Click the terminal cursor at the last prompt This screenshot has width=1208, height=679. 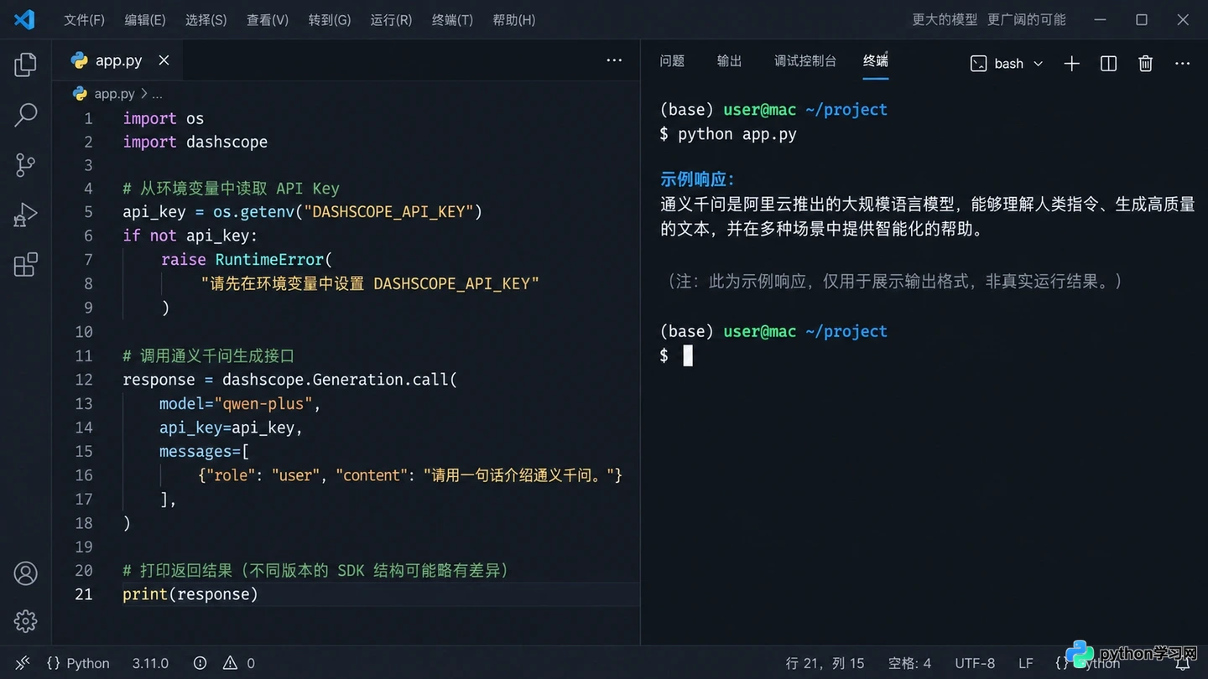688,355
